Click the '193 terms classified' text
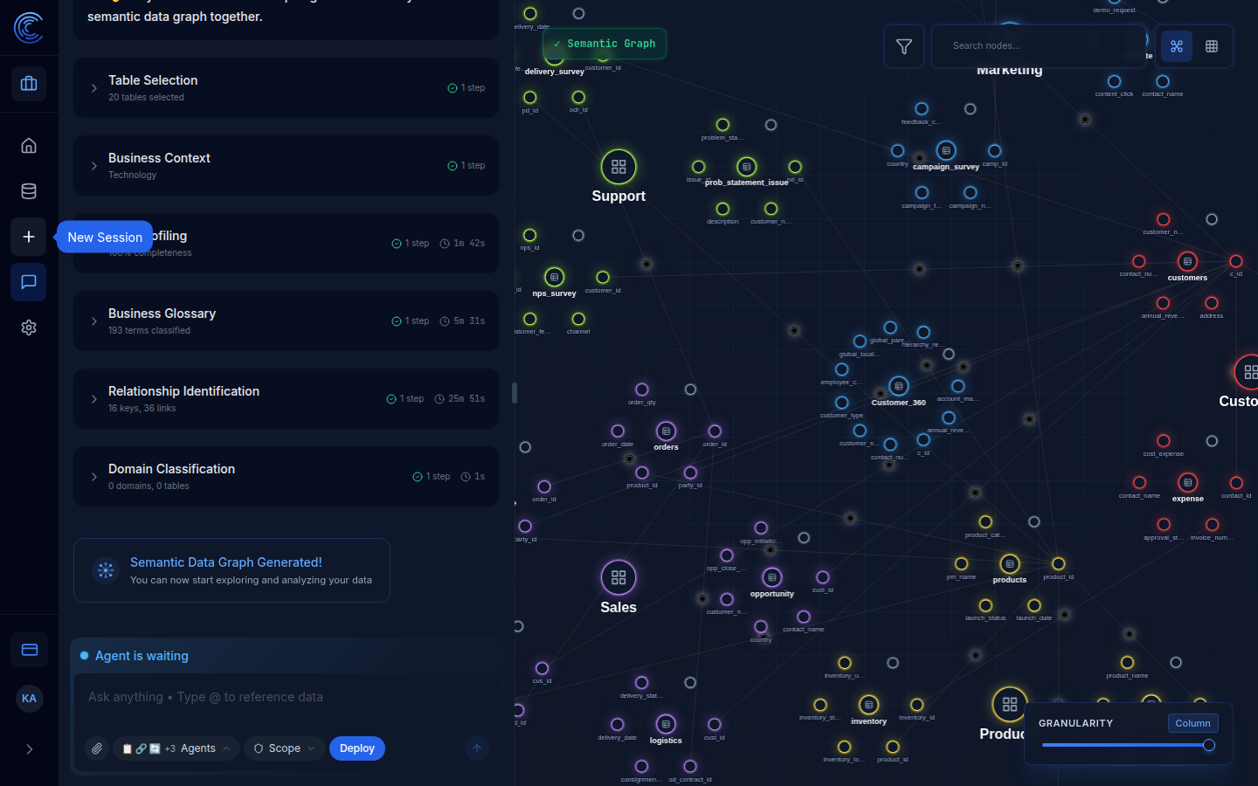1258x786 pixels. pyautogui.click(x=149, y=330)
